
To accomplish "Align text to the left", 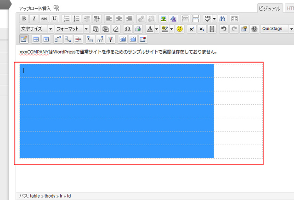I will (x=109, y=18).
